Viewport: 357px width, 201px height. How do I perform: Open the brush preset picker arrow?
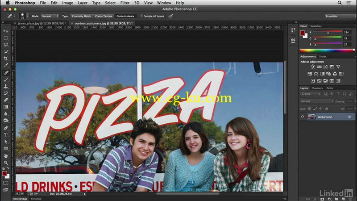click(x=28, y=16)
